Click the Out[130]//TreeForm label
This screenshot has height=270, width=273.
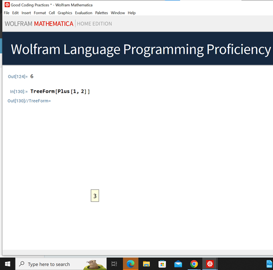click(29, 101)
